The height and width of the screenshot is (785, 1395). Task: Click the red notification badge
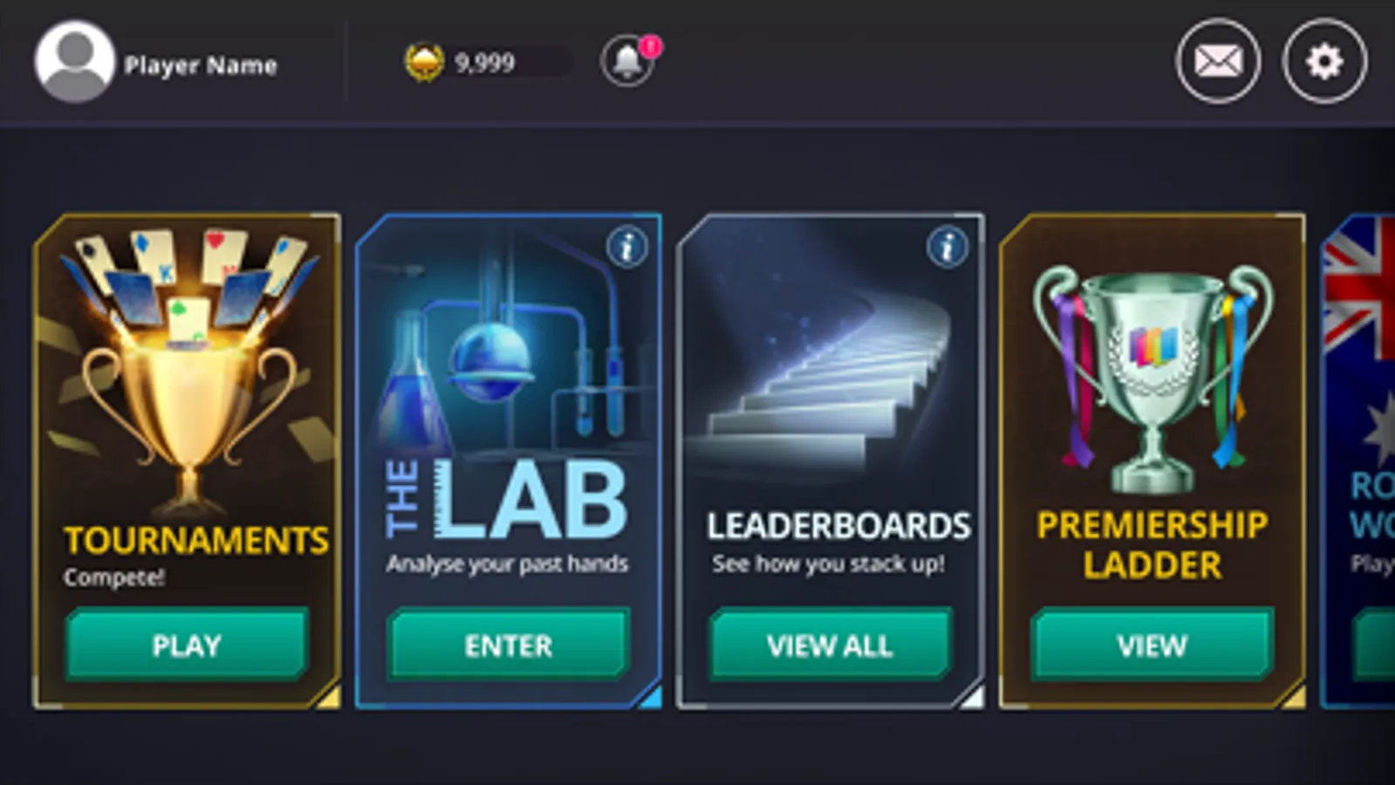pyautogui.click(x=651, y=45)
